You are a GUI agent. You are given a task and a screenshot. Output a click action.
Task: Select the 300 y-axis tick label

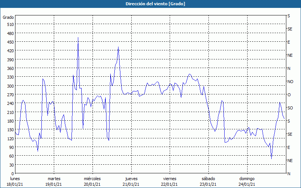pyautogui.click(x=10, y=86)
